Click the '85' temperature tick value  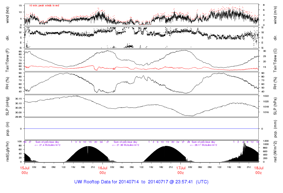click(x=20, y=51)
